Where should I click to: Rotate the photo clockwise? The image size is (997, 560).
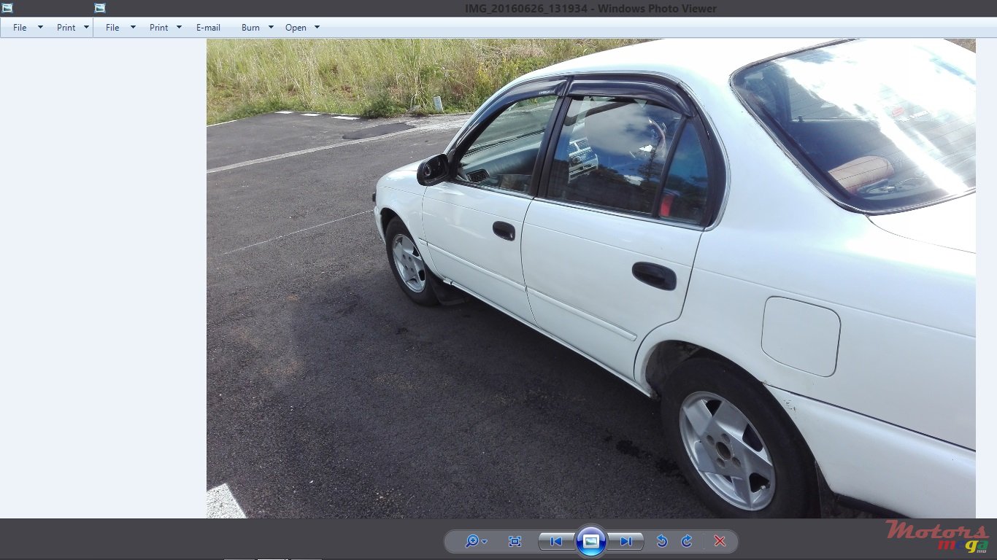click(x=687, y=541)
